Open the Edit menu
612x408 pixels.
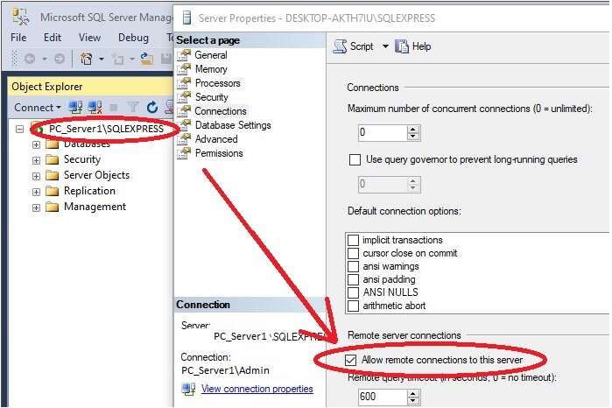53,38
